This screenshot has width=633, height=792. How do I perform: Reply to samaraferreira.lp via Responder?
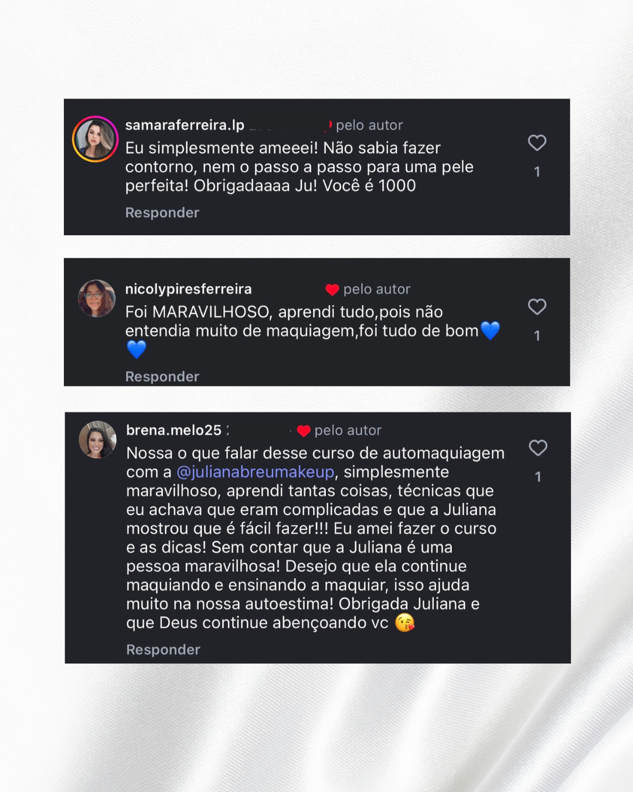click(162, 213)
